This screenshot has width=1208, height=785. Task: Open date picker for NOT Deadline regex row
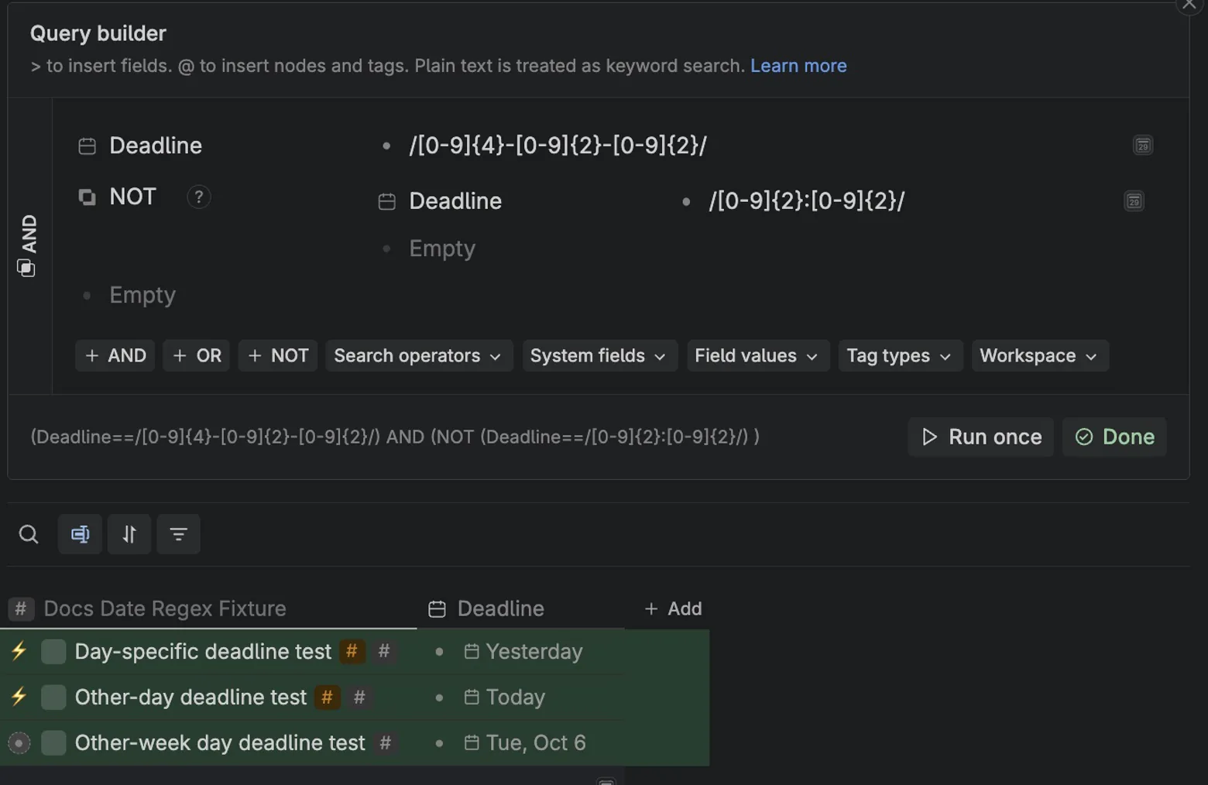(1134, 201)
